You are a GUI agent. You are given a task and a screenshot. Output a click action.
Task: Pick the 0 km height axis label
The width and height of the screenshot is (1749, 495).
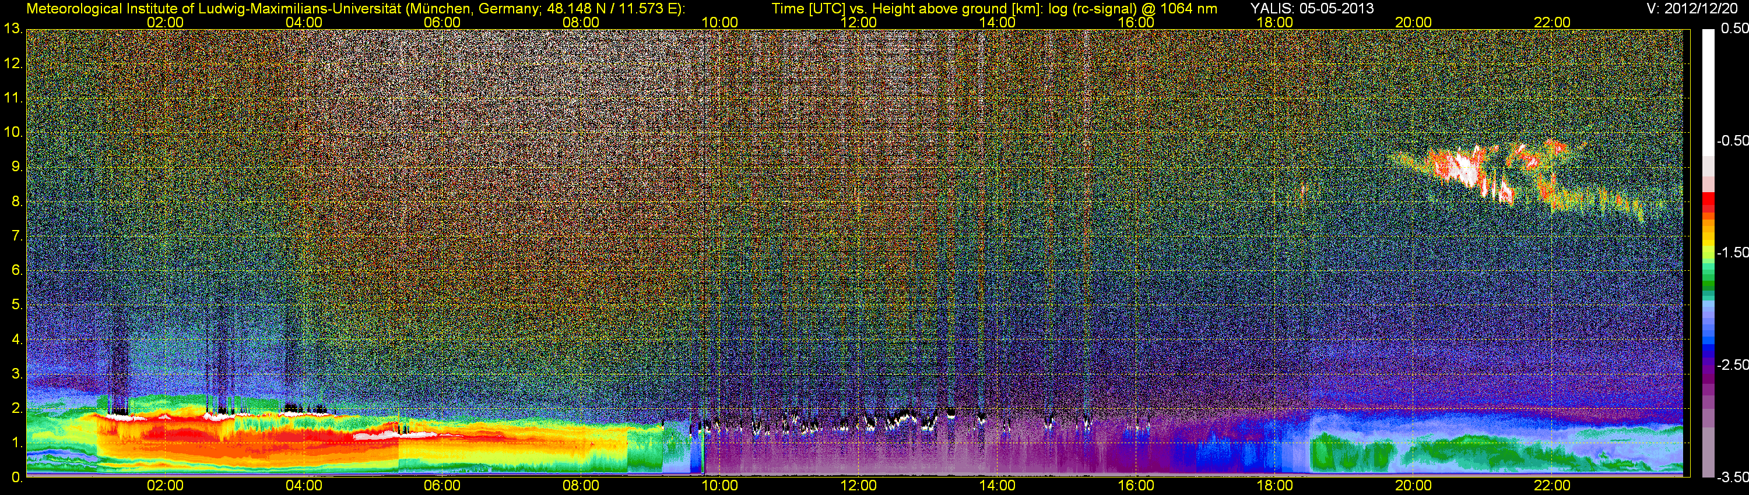click(x=16, y=478)
